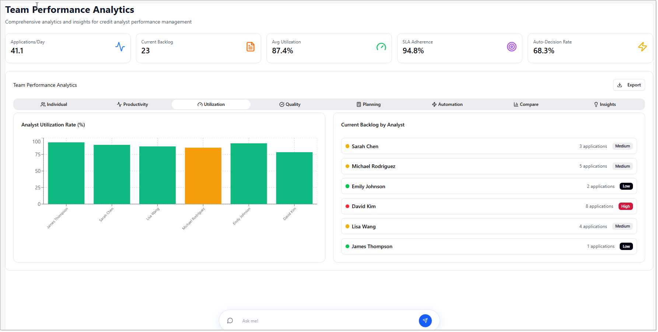Image resolution: width=658 pixels, height=332 pixels.
Task: Open the Automation tab
Action: [x=447, y=104]
